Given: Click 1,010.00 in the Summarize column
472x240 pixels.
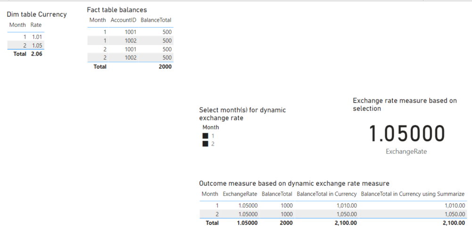Looking at the screenshot, I should pos(455,206).
